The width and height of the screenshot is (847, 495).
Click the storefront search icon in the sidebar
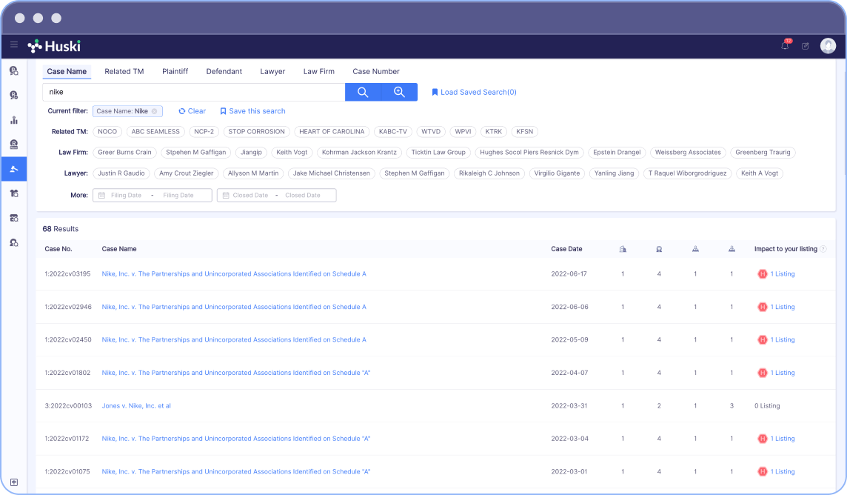[x=14, y=218]
